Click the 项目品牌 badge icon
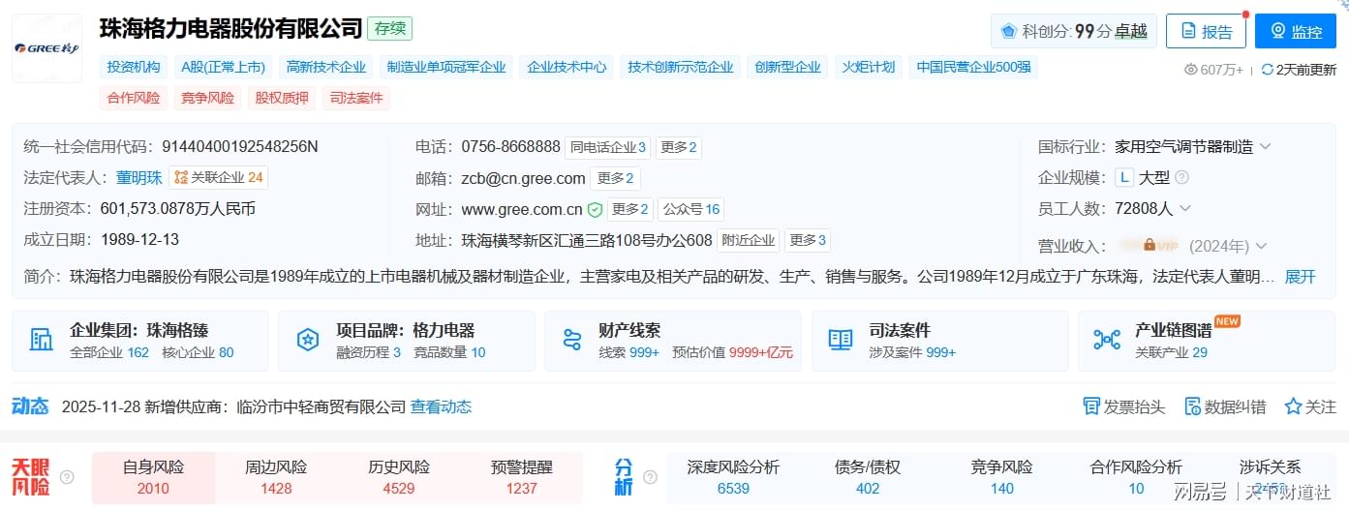Screen dimensions: 1349x511 (x=308, y=340)
